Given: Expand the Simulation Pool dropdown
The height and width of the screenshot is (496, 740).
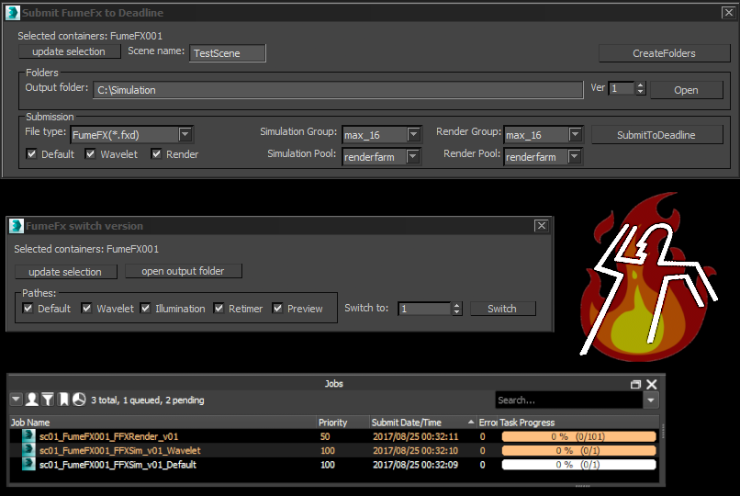Looking at the screenshot, I should [x=412, y=157].
